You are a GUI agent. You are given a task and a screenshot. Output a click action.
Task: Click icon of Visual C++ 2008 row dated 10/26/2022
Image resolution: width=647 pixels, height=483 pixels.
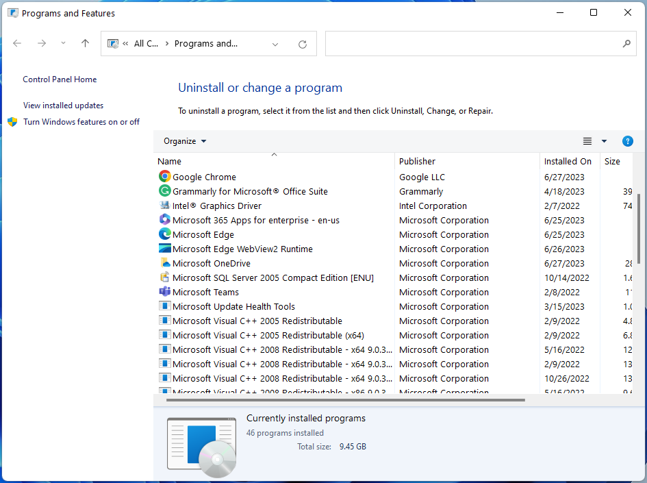(x=164, y=377)
